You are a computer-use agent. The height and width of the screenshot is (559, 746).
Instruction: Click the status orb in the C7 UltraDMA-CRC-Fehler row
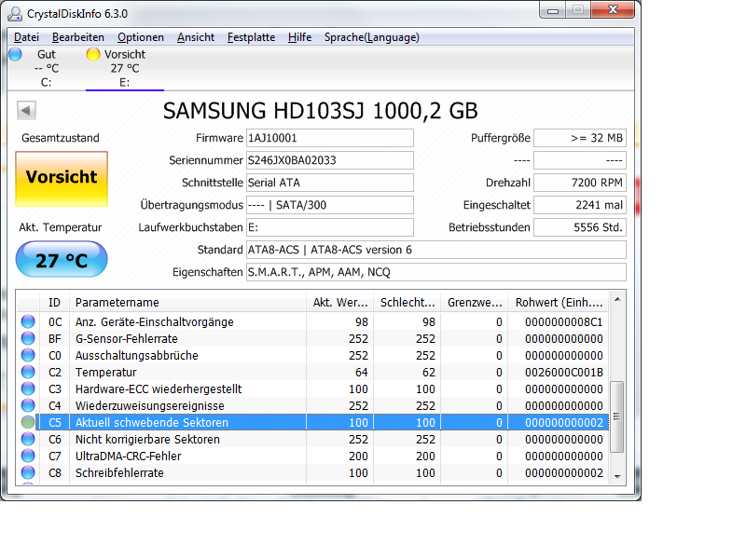(28, 456)
